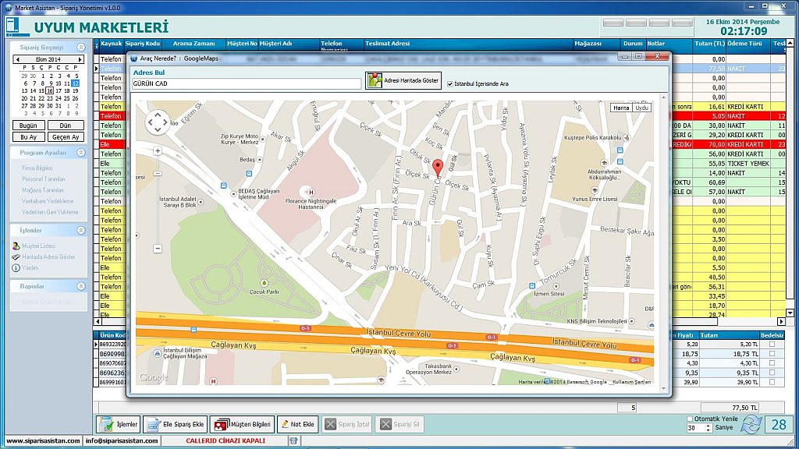Sort orders by the Arama Zamanı column
799x449 pixels.
[194, 44]
